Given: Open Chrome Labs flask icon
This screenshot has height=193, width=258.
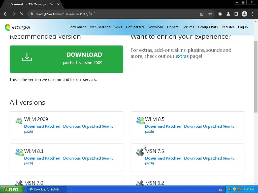Looking at the screenshot, I should [x=228, y=14].
